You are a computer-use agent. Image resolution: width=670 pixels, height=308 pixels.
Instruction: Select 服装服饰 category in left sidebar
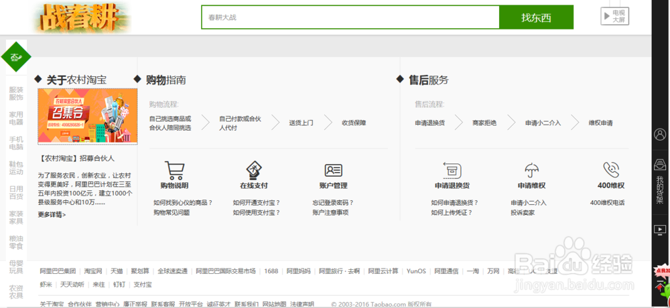click(x=16, y=94)
